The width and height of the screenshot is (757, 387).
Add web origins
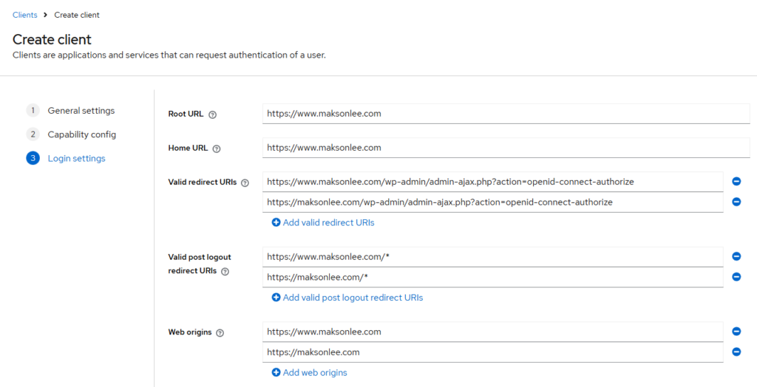(x=309, y=373)
